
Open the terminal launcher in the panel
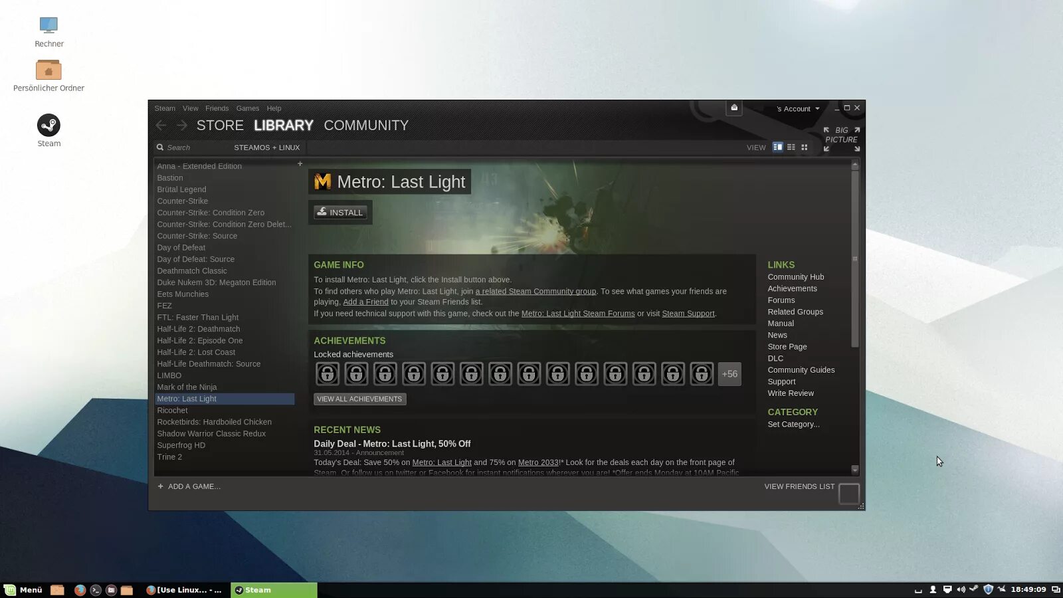[96, 590]
